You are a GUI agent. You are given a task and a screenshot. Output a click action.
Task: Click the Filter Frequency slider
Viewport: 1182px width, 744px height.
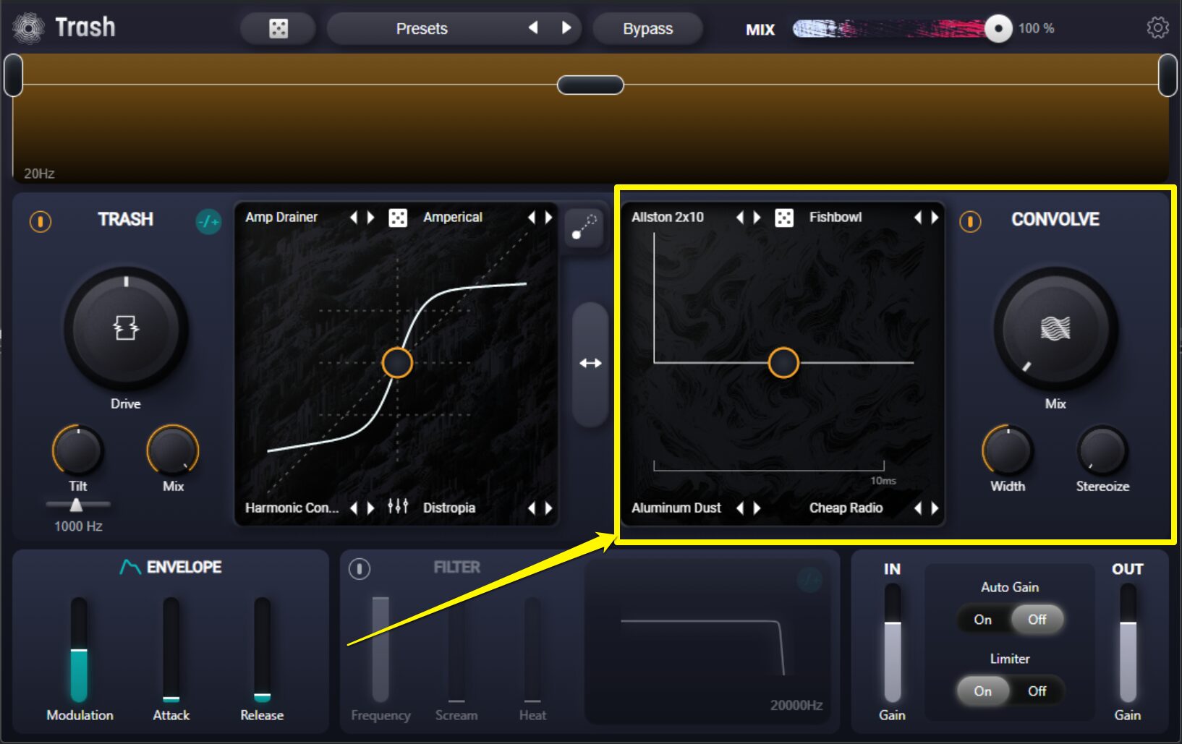380,650
